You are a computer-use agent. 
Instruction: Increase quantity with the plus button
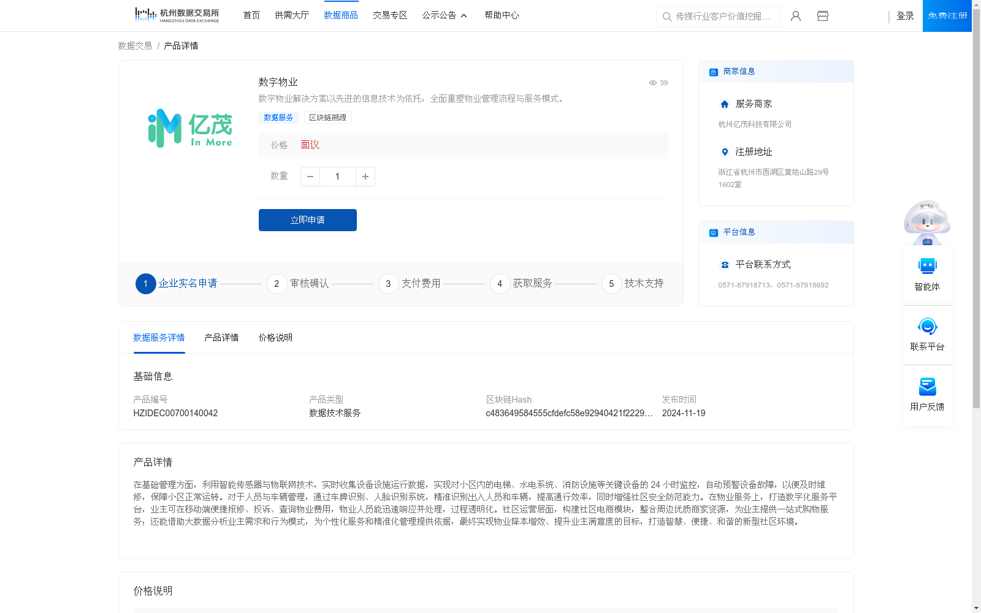click(x=365, y=177)
